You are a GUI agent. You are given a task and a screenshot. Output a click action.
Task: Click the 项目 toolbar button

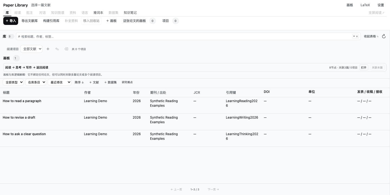170,21
